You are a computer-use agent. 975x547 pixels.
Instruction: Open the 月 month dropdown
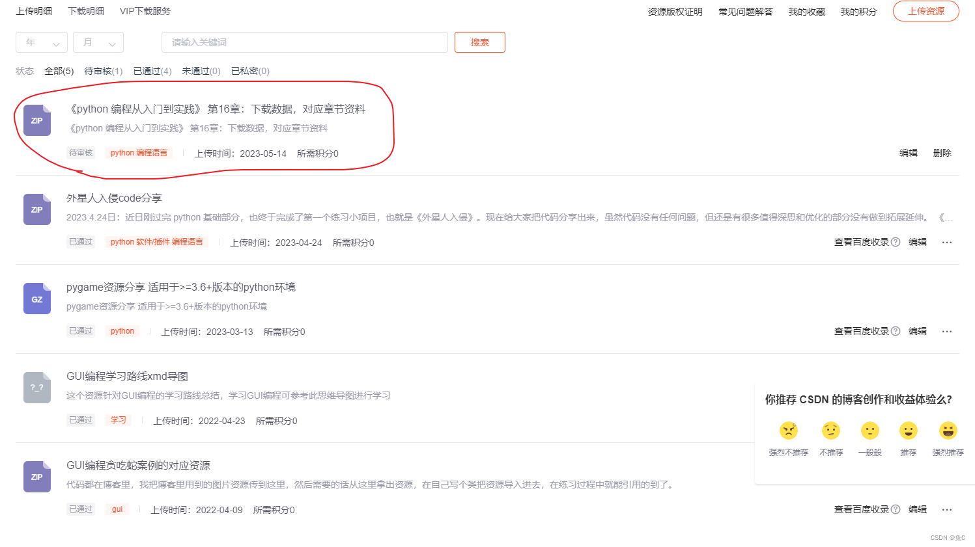[x=98, y=42]
